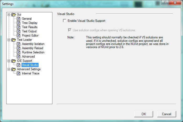Click the Assembly Isolation page icon
Viewport: 183px width, 122px height.
pos(19,44)
